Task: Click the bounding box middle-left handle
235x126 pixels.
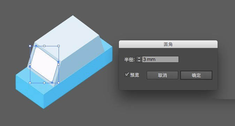Action: [x=30, y=64]
